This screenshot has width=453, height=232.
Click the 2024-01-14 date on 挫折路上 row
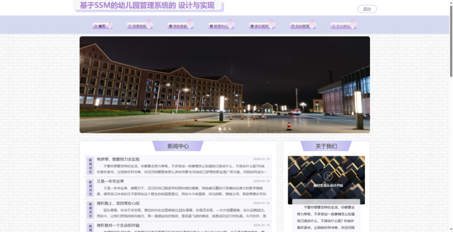click(262, 203)
